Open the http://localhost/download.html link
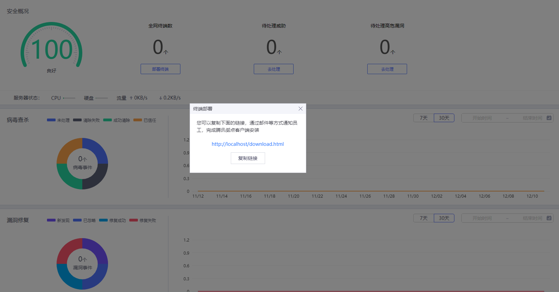The width and height of the screenshot is (559, 292). [248, 144]
